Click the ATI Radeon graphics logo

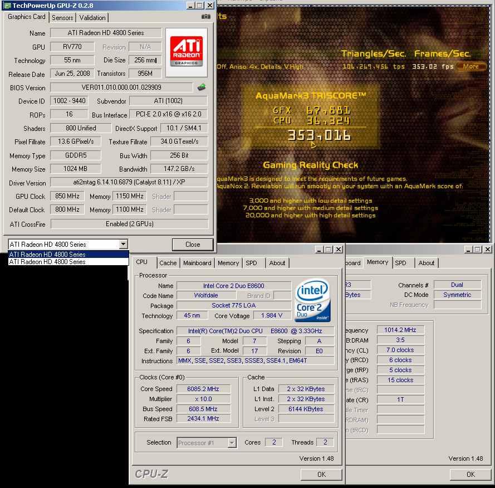(187, 52)
